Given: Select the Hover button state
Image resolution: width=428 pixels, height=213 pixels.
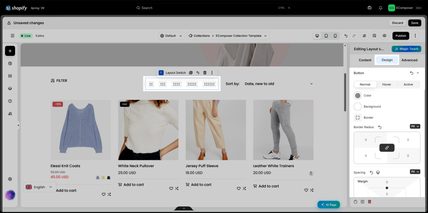Looking at the screenshot, I should tap(387, 84).
